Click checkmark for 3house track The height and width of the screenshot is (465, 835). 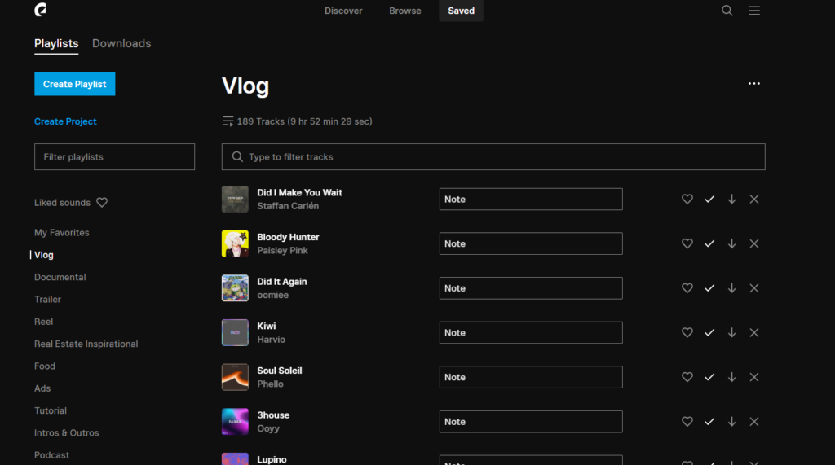(x=709, y=421)
